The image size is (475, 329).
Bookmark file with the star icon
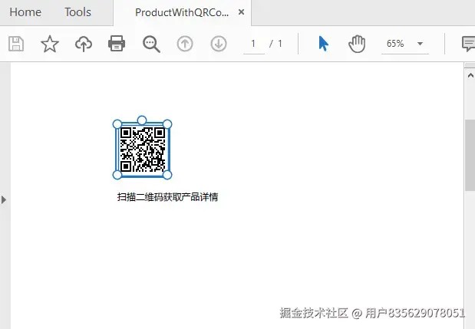coord(50,44)
